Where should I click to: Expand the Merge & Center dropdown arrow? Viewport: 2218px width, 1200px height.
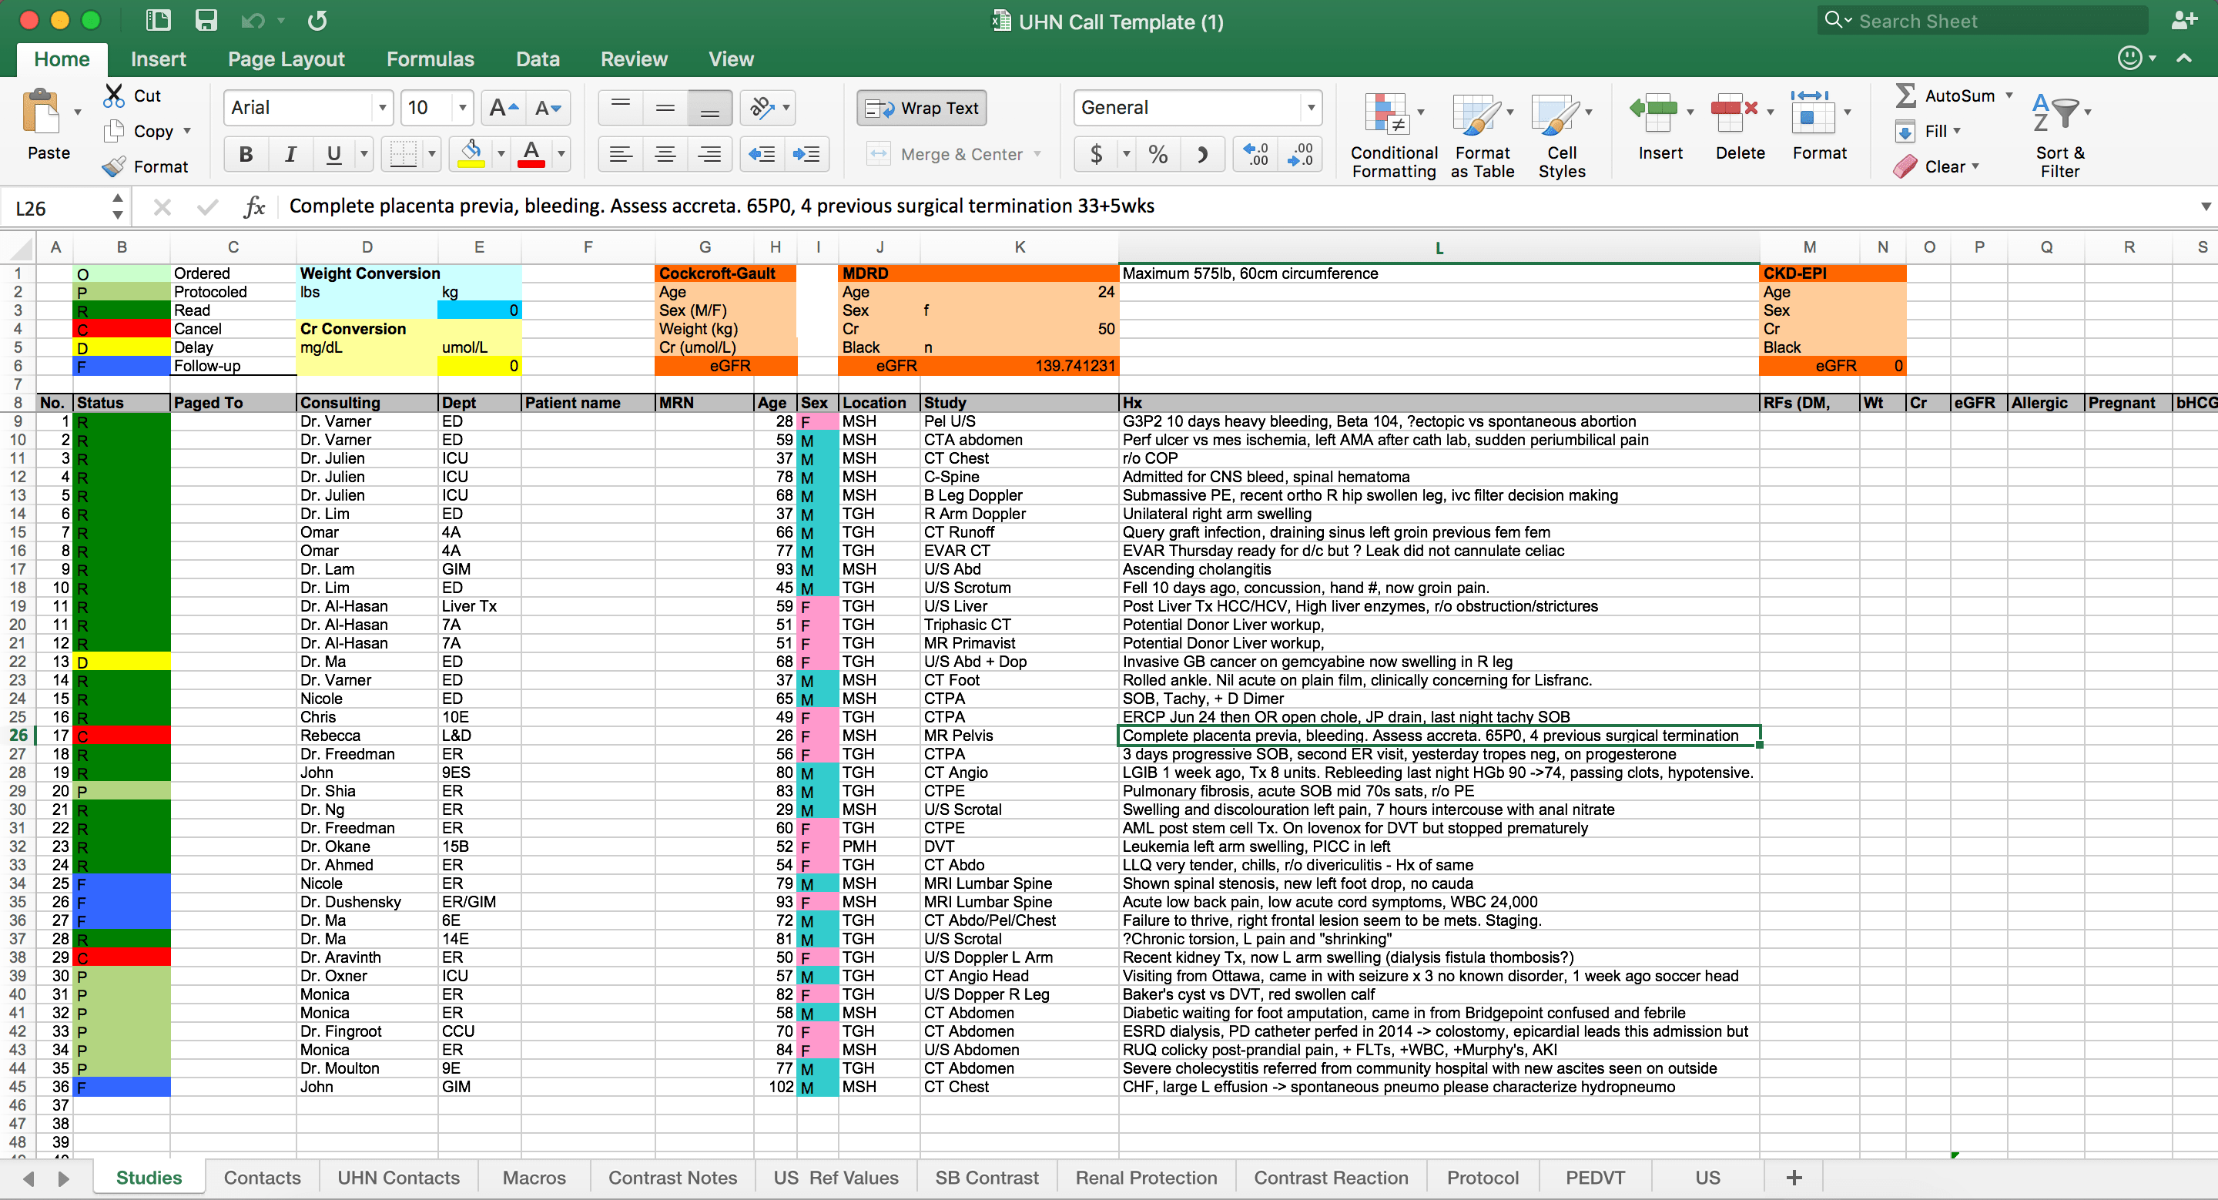pos(1037,154)
